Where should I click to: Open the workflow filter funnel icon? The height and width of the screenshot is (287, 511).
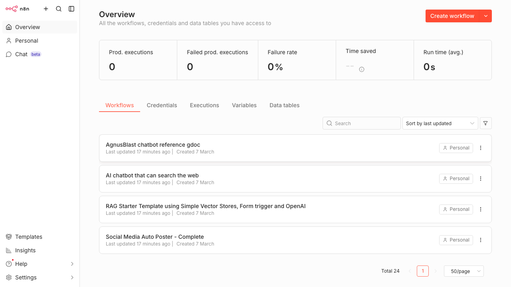tap(485, 124)
